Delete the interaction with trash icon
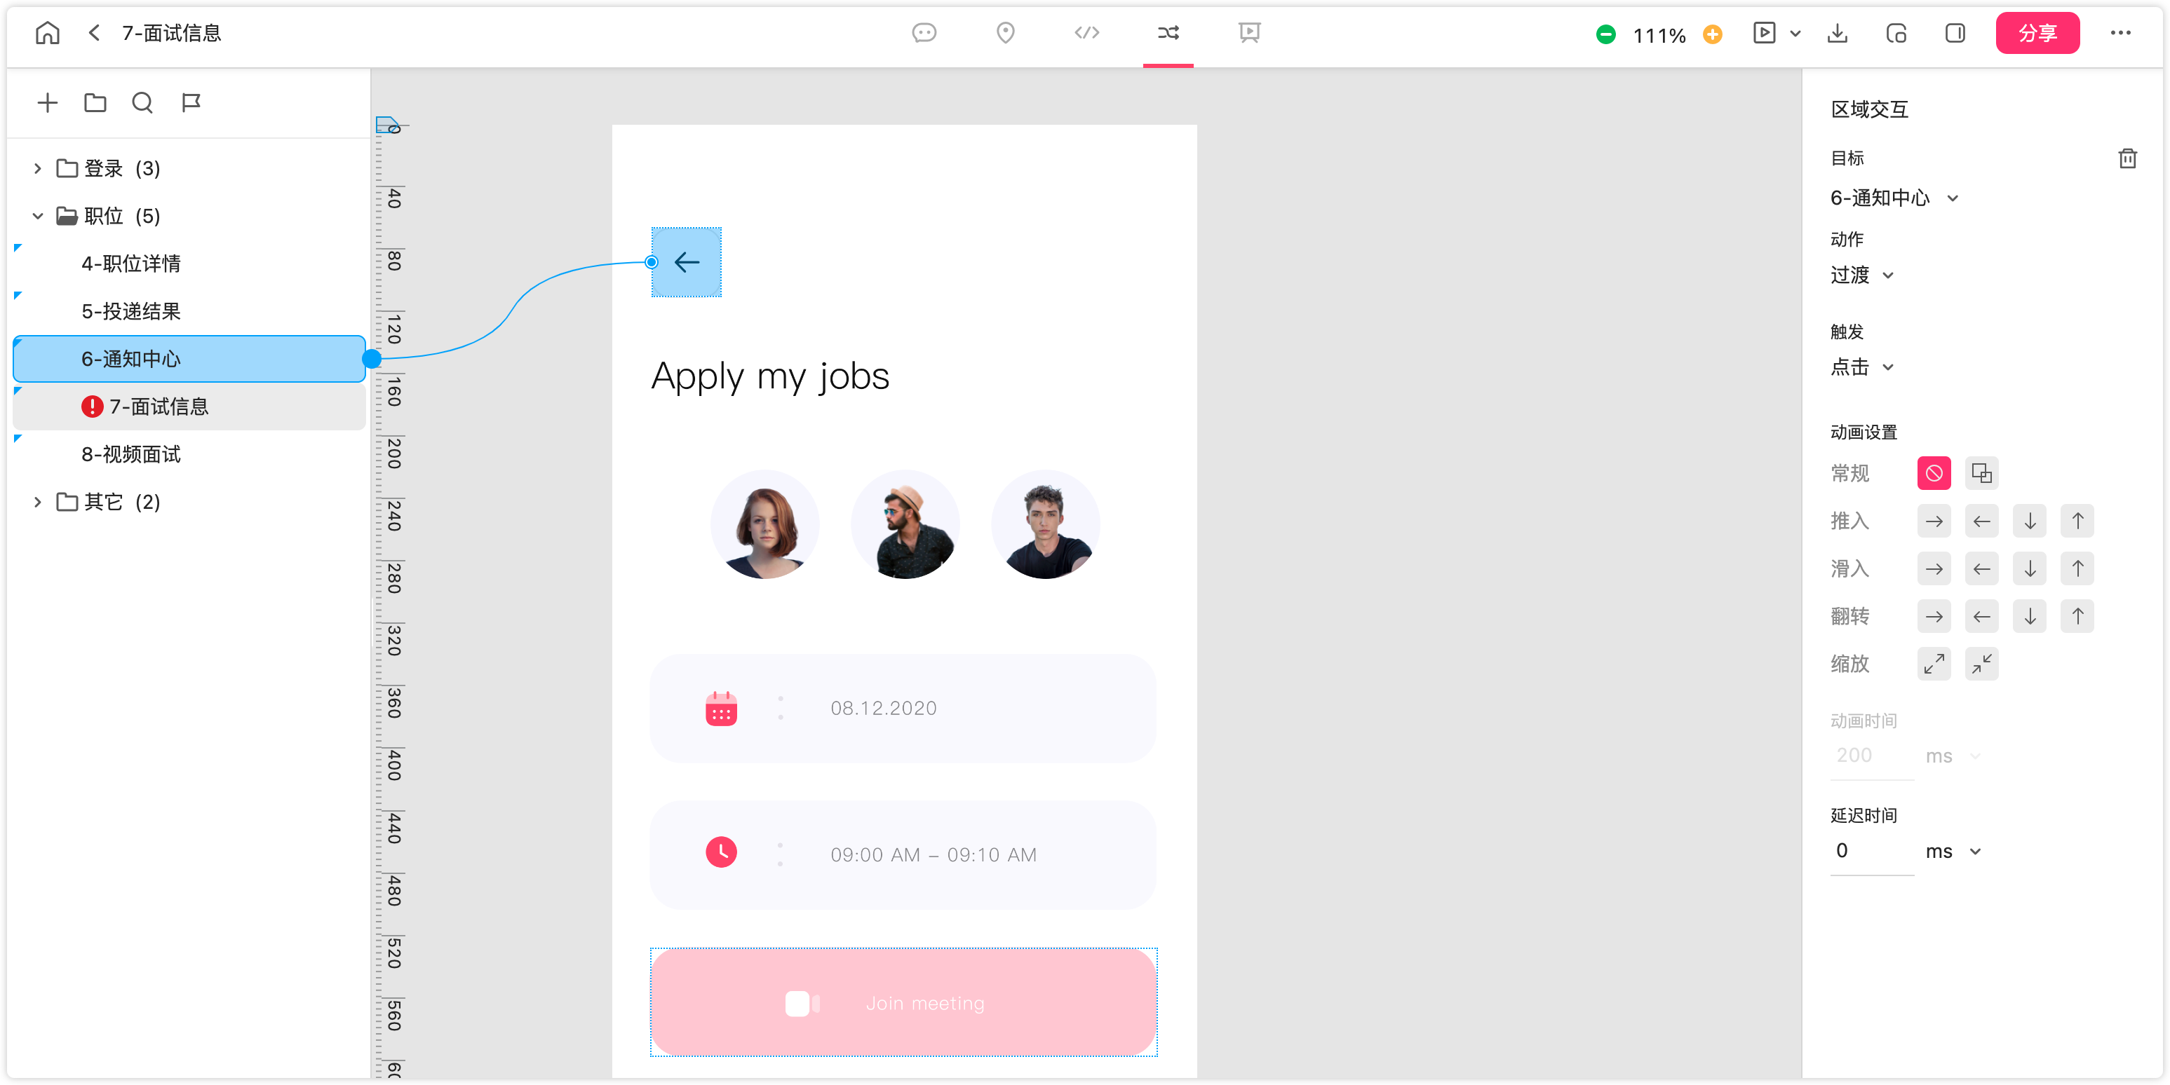2170x1085 pixels. pos(2127,158)
